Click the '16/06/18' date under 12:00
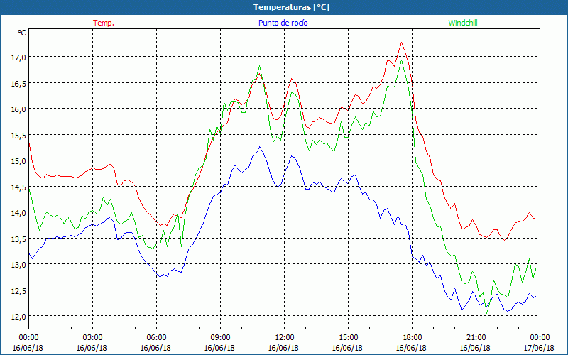Image resolution: width=568 pixels, height=355 pixels. pyautogui.click(x=283, y=348)
